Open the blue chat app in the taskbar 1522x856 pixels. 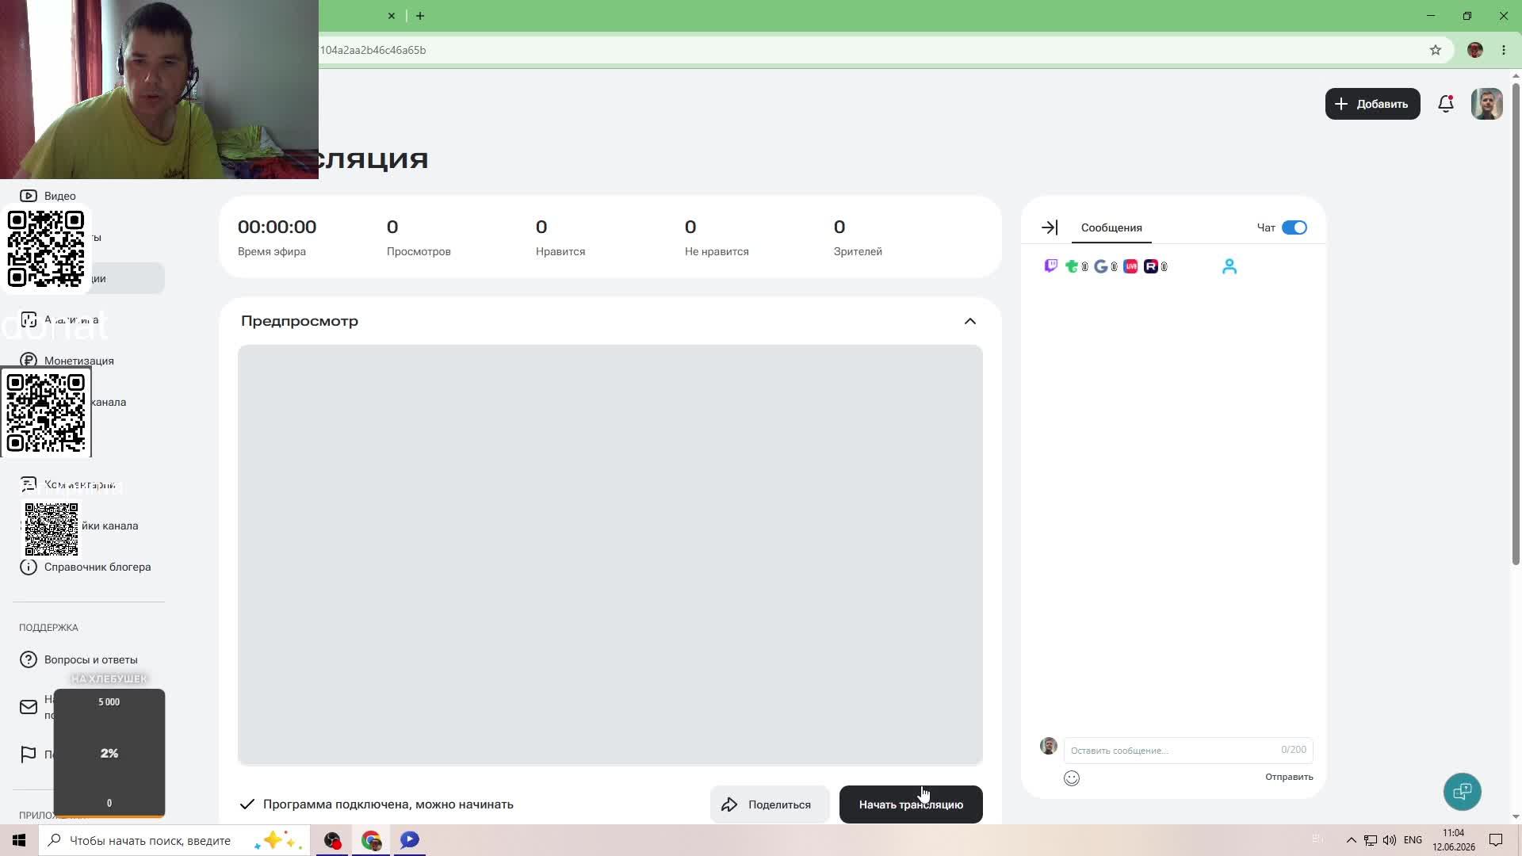(410, 840)
